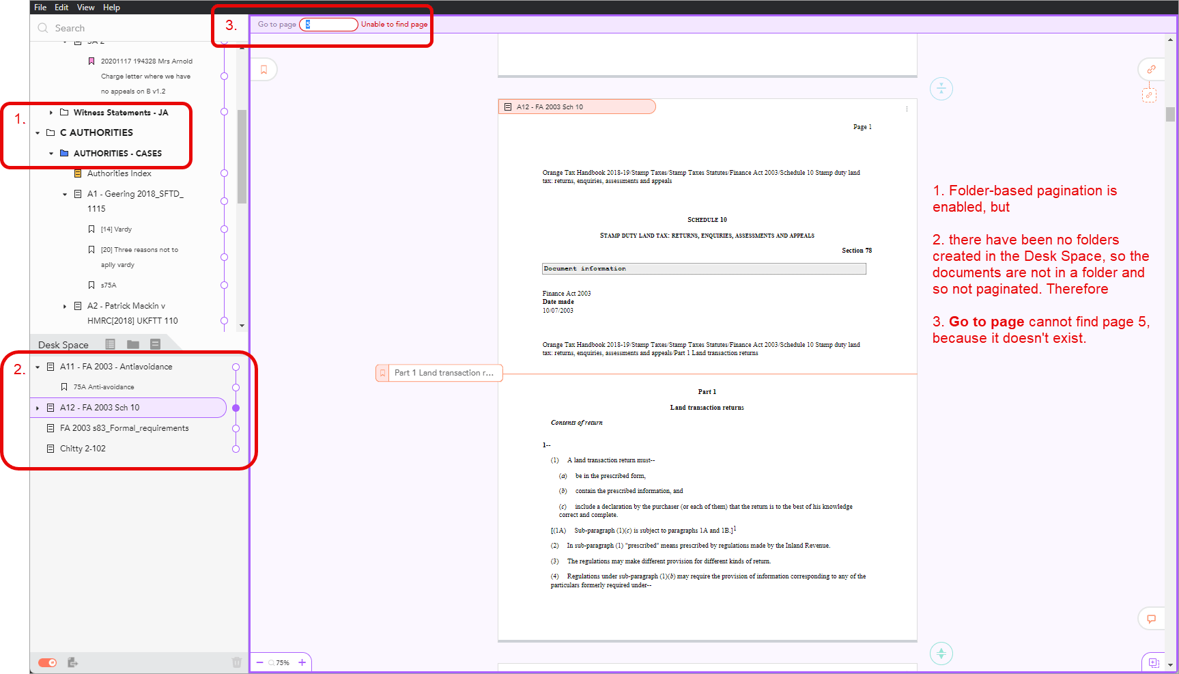Image resolution: width=1179 pixels, height=674 pixels.
Task: Click the document view vertical scrollbar thumb
Action: click(x=1170, y=114)
